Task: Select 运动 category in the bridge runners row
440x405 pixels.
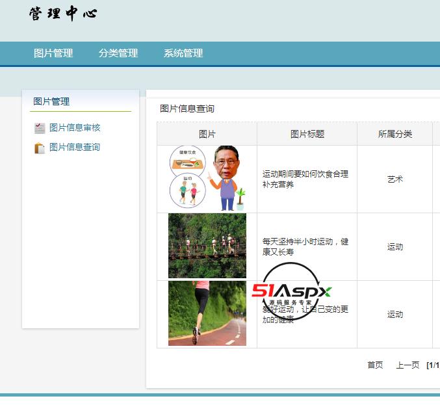Action: (395, 246)
